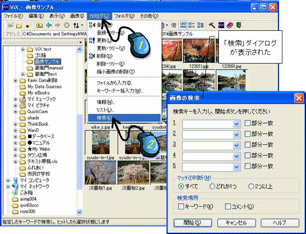Click the キャンセル button
306x234 pixels.
pyautogui.click(x=235, y=223)
